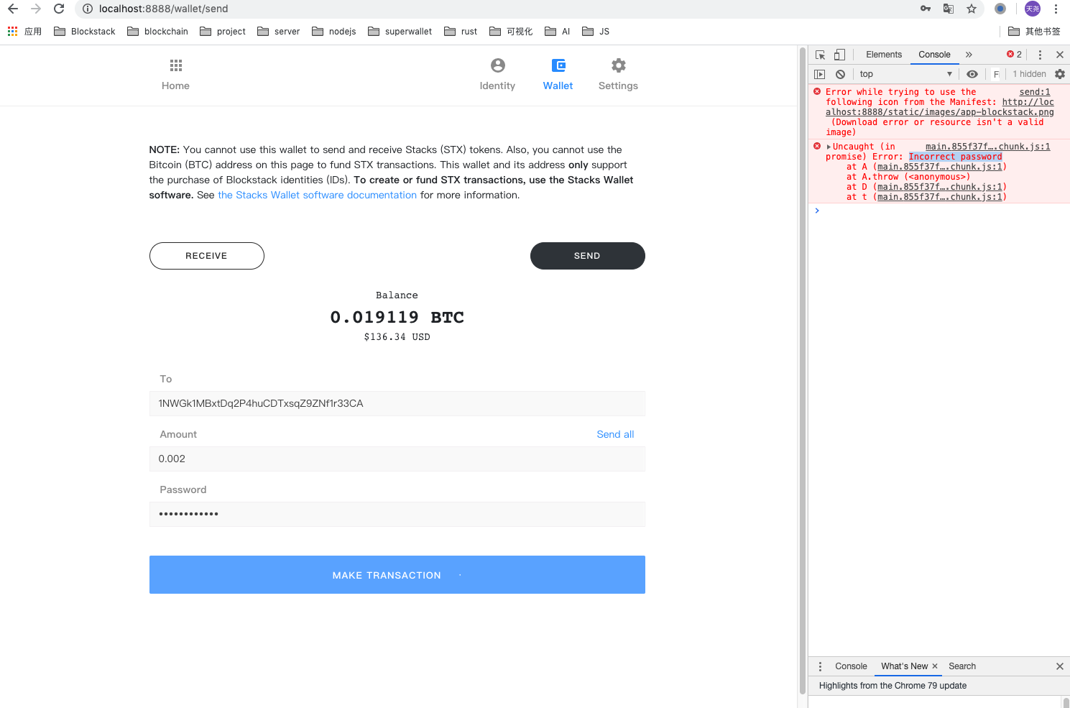1070x708 pixels.
Task: Open server bookmarks folder
Action: pyautogui.click(x=279, y=32)
